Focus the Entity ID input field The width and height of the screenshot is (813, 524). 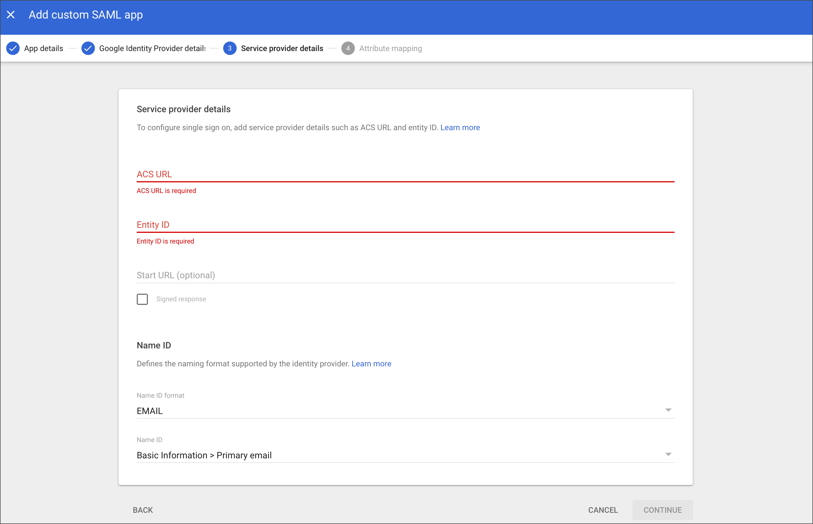tap(405, 225)
